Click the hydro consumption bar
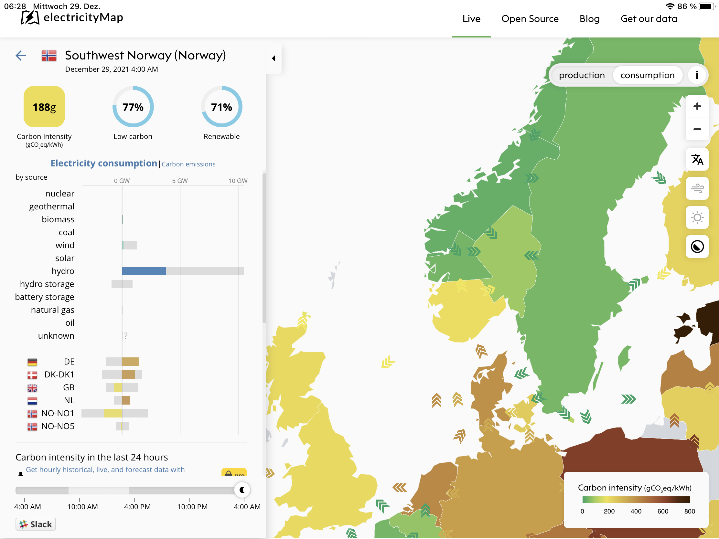 tap(183, 271)
